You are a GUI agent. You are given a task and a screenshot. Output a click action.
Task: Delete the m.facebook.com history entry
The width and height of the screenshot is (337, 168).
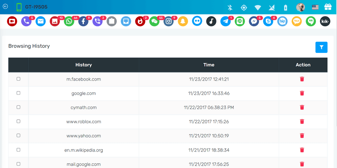click(302, 79)
